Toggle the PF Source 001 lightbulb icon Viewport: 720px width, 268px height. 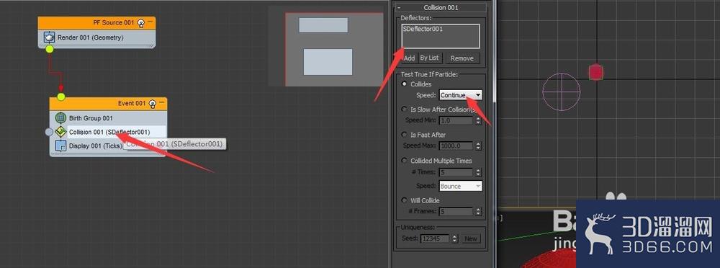[141, 22]
